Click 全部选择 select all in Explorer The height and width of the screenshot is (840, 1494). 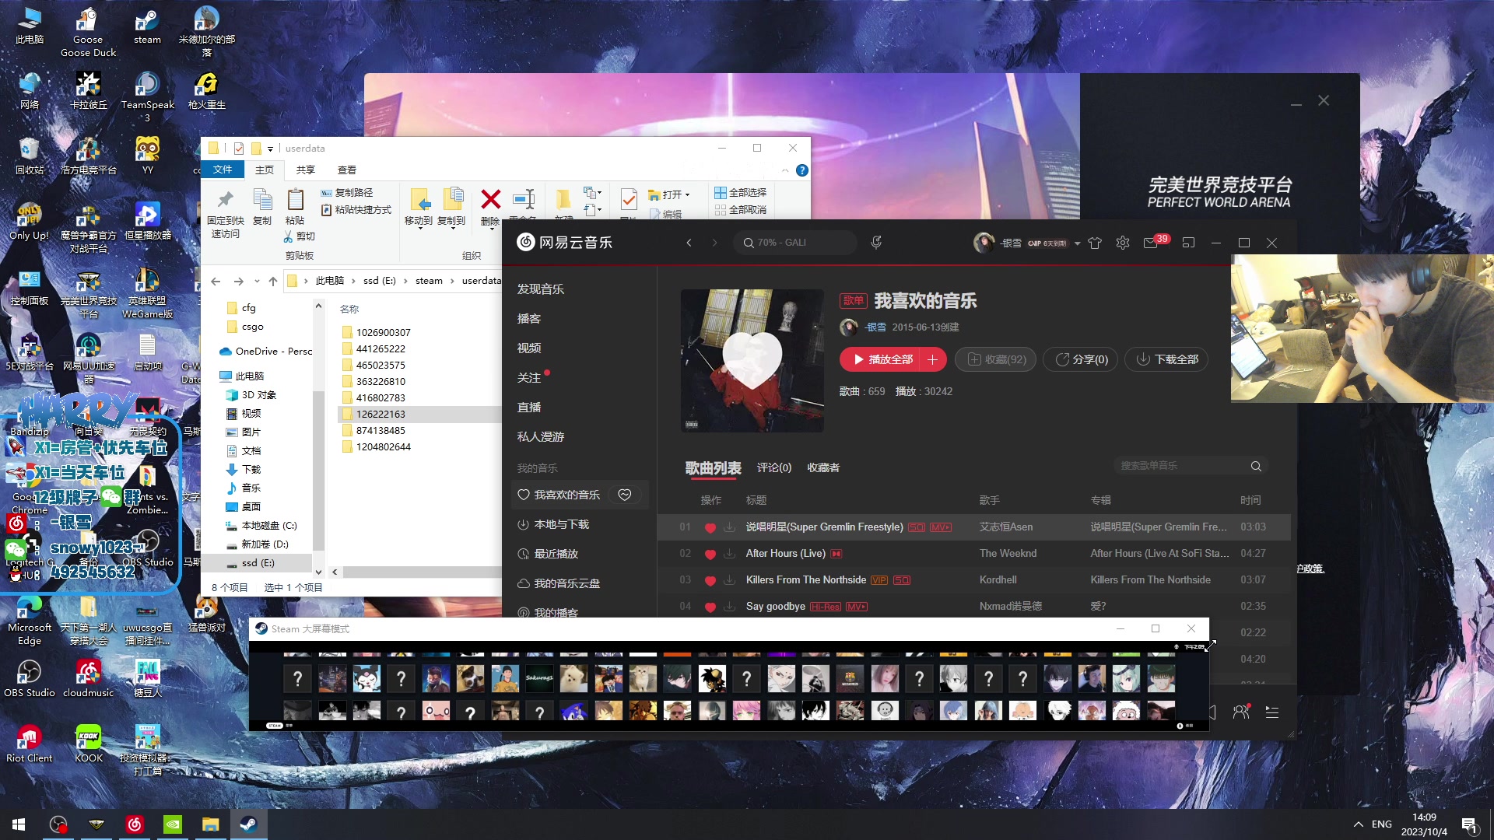pyautogui.click(x=741, y=192)
